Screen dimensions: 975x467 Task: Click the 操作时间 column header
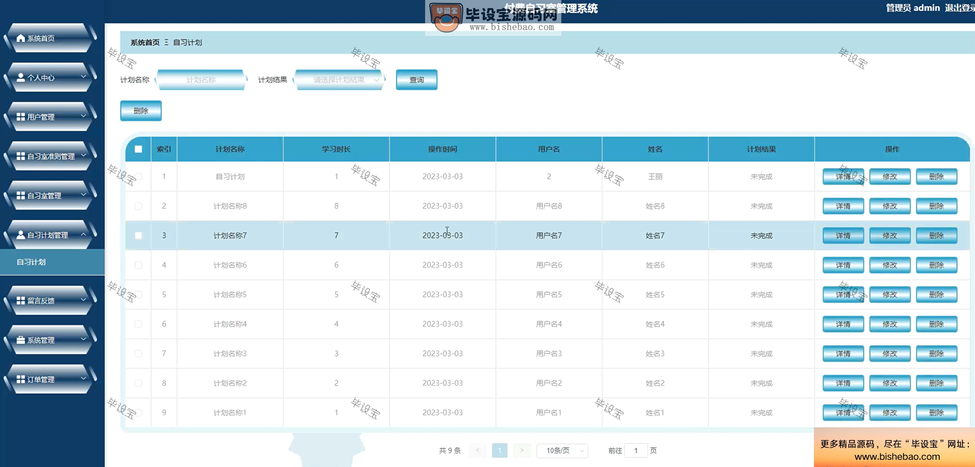tap(442, 149)
